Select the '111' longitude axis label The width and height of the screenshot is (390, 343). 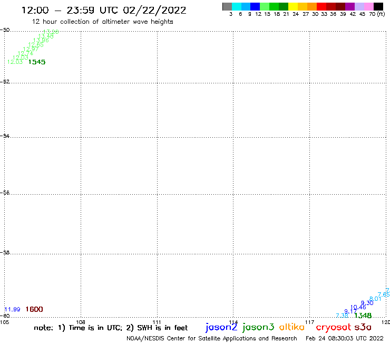157,322
